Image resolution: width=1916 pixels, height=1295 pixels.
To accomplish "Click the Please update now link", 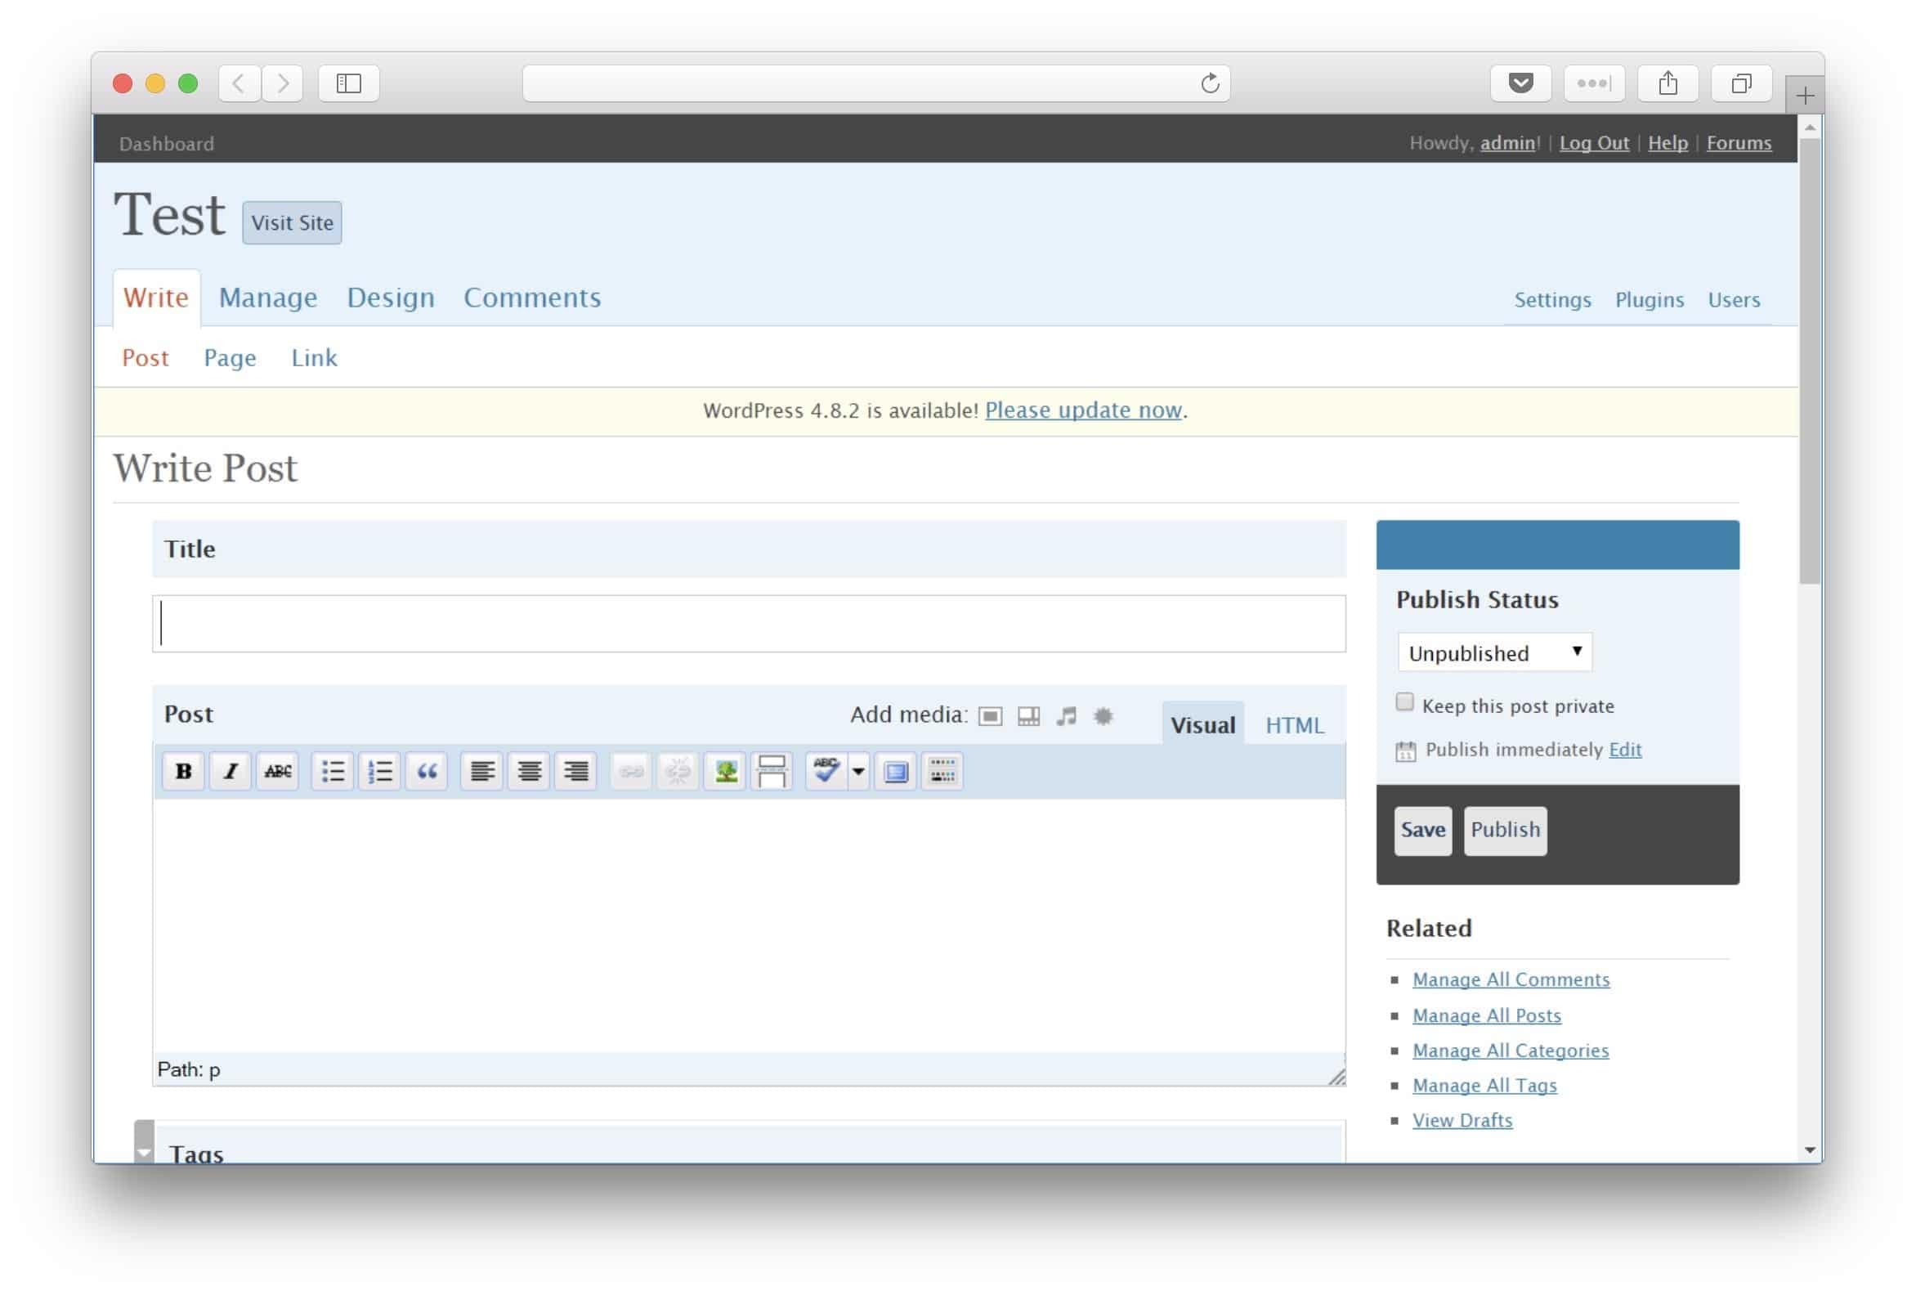I will (x=1083, y=410).
